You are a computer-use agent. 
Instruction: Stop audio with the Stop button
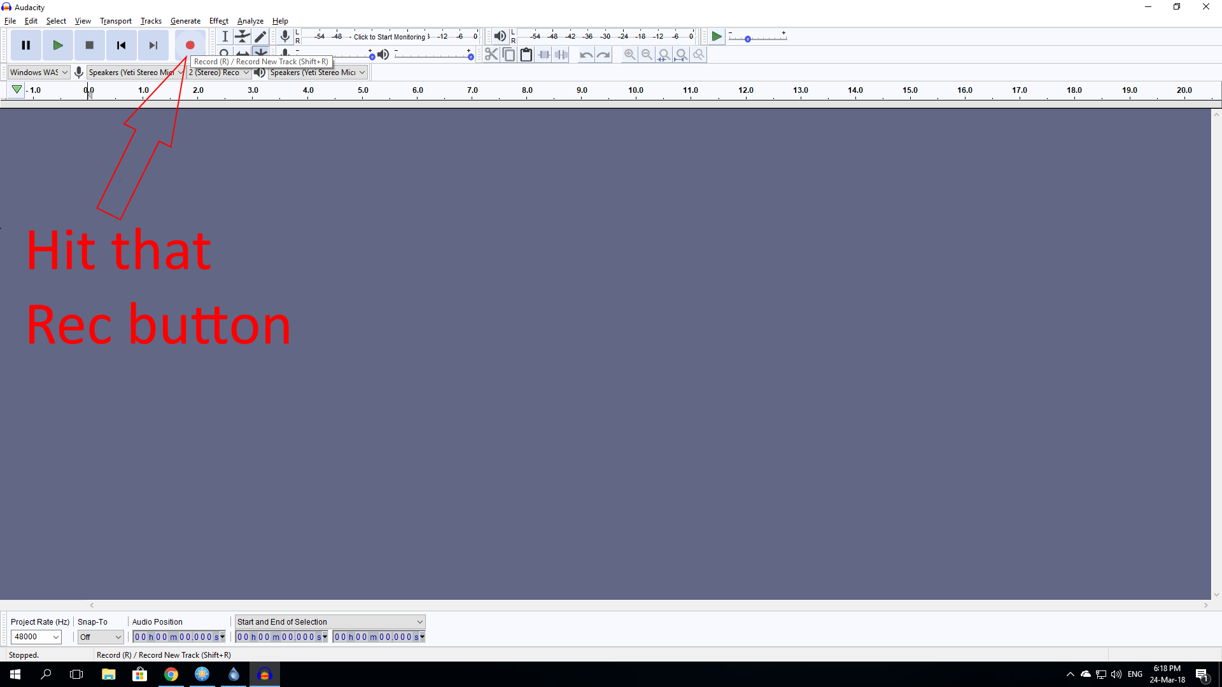[x=90, y=45]
